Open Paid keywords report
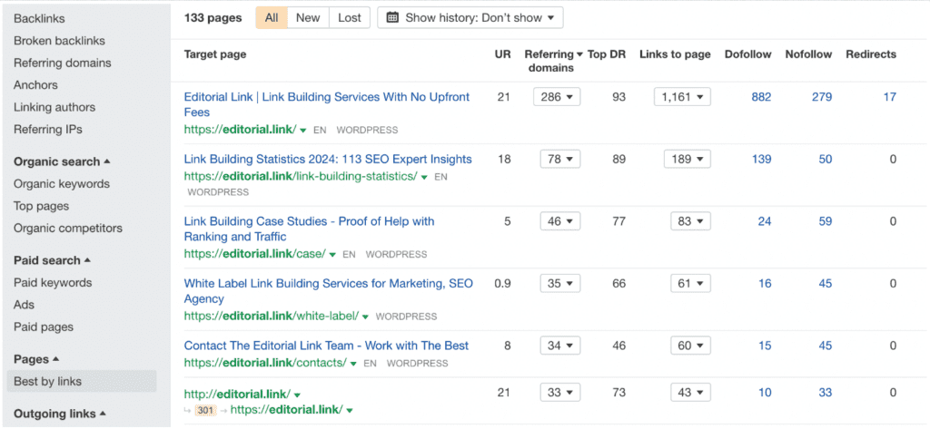The height and width of the screenshot is (429, 930). pos(53,283)
